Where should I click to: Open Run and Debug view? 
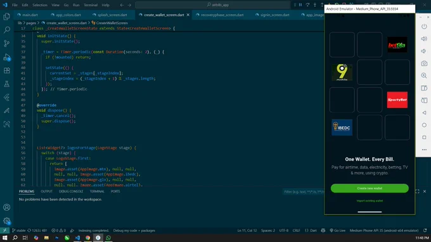[6, 57]
